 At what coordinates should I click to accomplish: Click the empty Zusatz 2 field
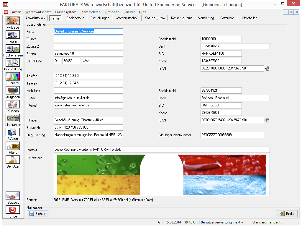[x=88, y=46]
